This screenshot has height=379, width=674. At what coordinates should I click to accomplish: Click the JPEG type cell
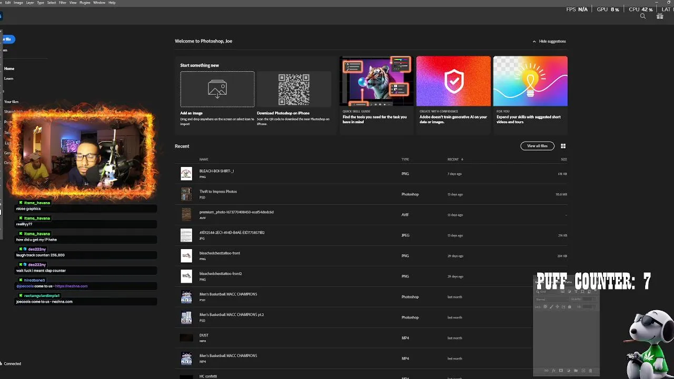405,235
